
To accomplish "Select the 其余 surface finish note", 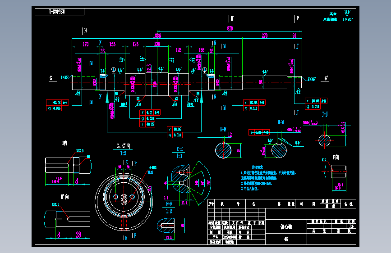I will [333, 14].
